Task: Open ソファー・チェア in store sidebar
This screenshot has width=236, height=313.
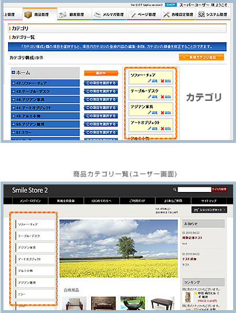Action: point(35,224)
